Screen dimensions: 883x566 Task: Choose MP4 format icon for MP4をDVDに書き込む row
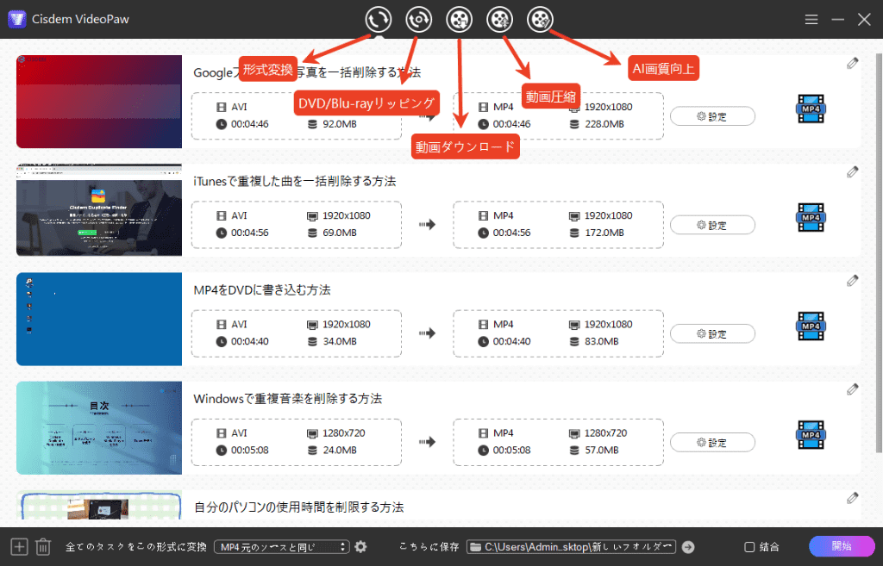[811, 326]
